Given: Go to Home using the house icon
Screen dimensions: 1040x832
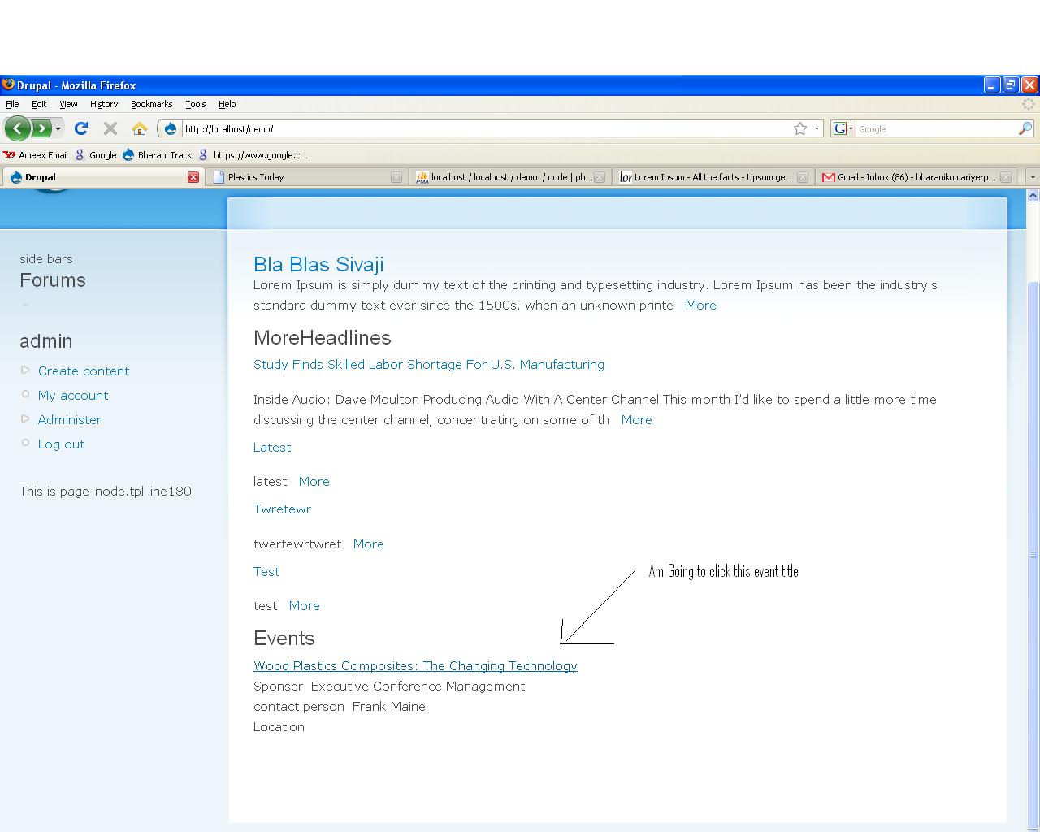Looking at the screenshot, I should click(140, 128).
